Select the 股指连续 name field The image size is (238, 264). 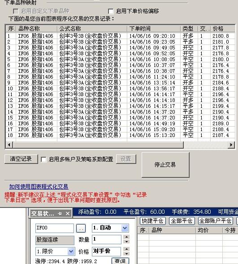point(55,240)
